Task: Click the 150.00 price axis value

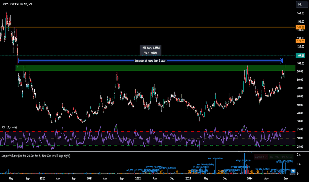Action: click(300, 22)
